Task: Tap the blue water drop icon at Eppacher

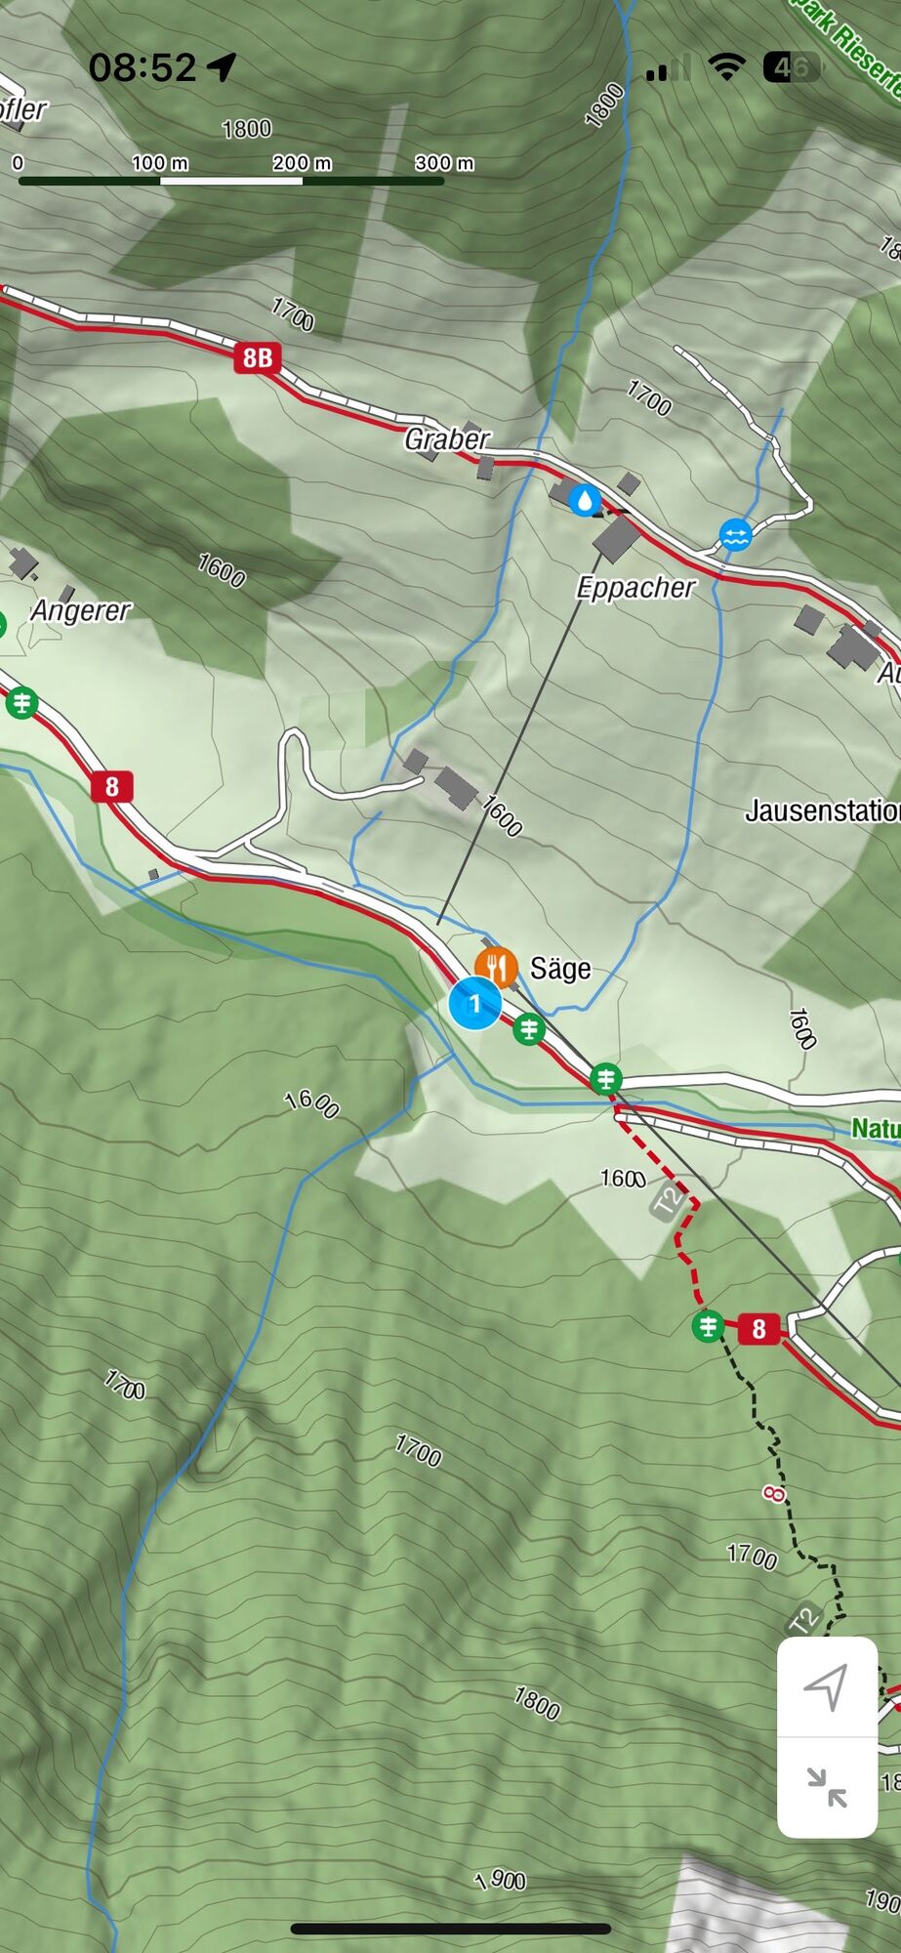Action: pos(585,500)
